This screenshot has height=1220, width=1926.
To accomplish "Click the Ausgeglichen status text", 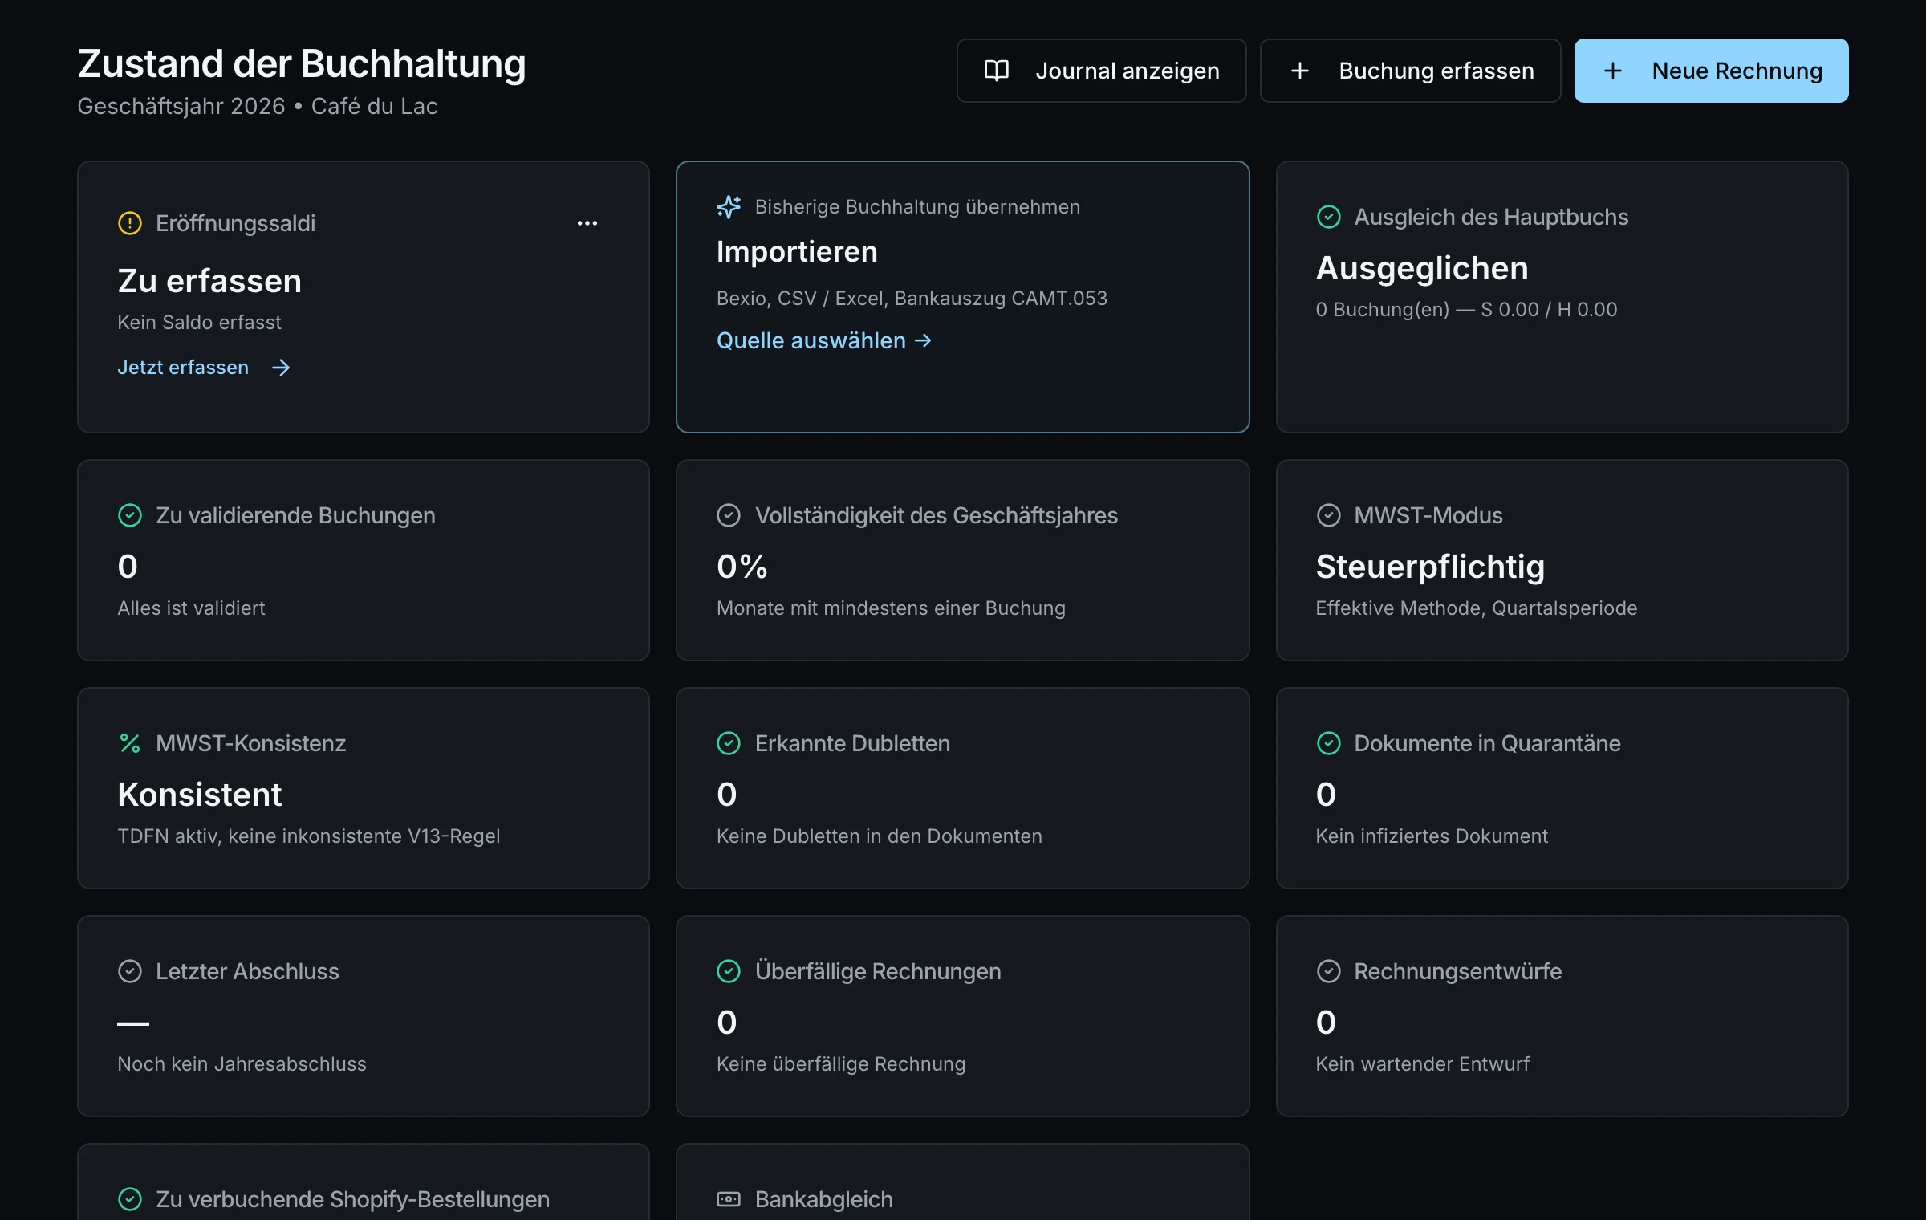I will click(1422, 268).
